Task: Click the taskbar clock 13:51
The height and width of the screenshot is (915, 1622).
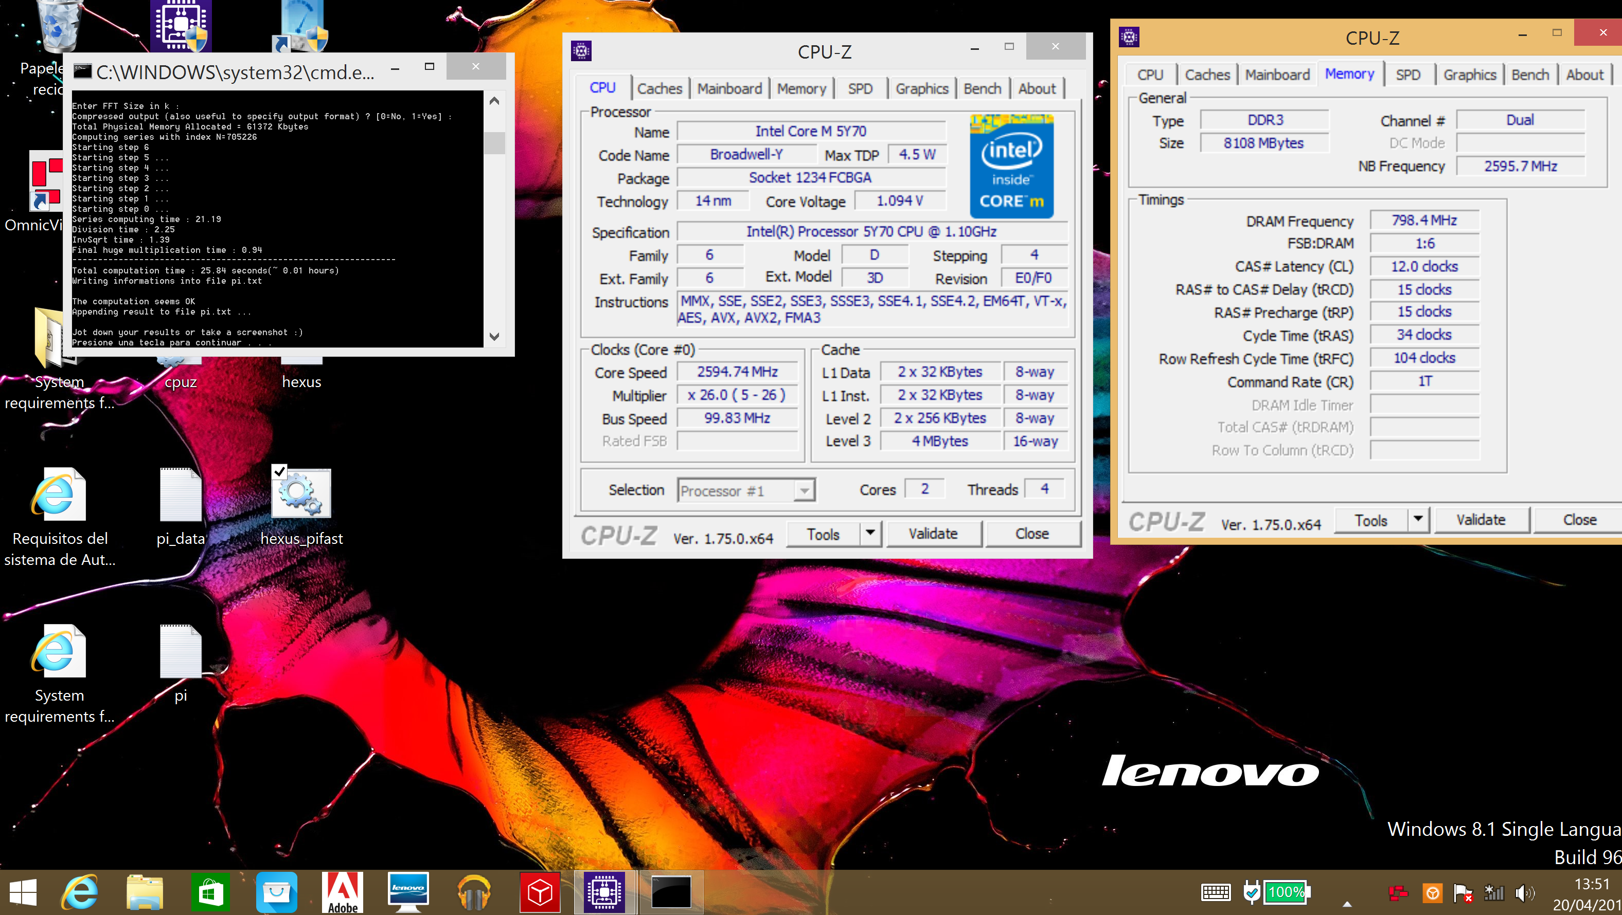Action: pos(1591,884)
